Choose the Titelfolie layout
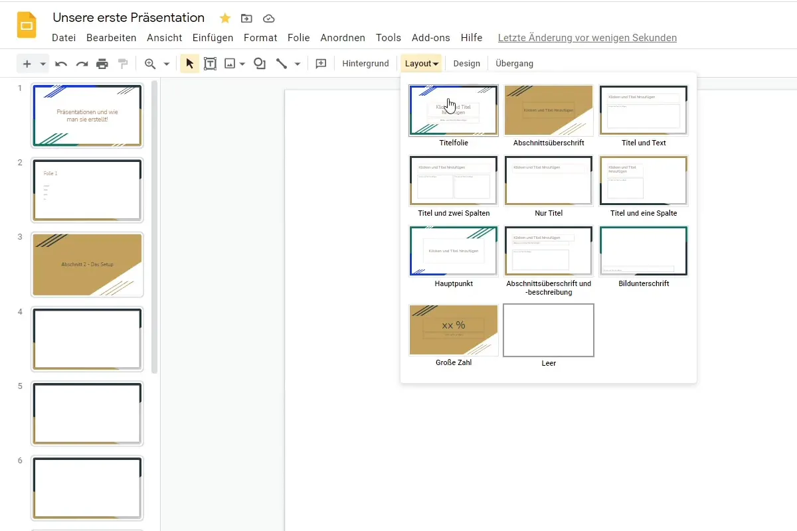The height and width of the screenshot is (531, 797). tap(454, 110)
